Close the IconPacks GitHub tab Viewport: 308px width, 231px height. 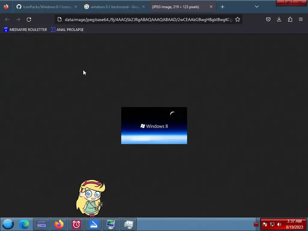point(76,7)
